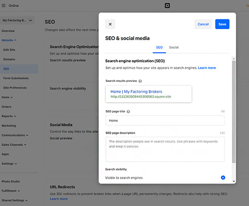Screen dimensions: 249x206
Task: Open Marketing in sidebar
Action: 9,126
